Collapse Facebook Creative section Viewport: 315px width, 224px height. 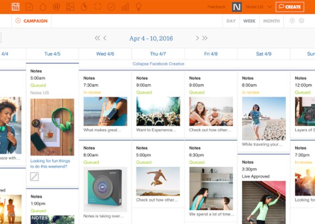(158, 64)
